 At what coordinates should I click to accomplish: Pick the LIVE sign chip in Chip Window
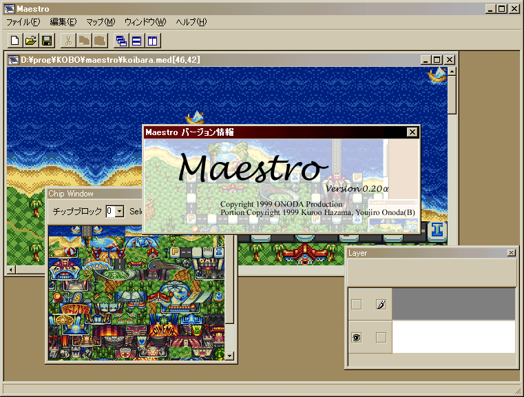[75, 309]
